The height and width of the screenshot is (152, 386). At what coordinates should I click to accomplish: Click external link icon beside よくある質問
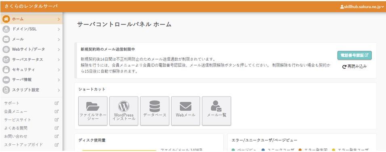tap(57, 128)
